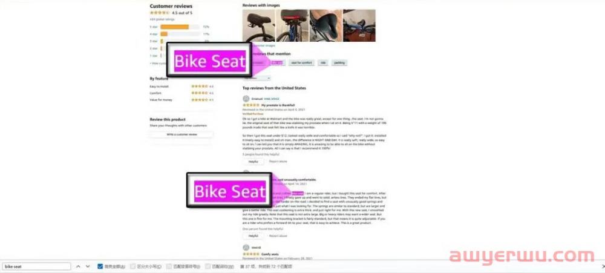Close the find bar
This screenshot has width=605, height=273.
[603, 266]
